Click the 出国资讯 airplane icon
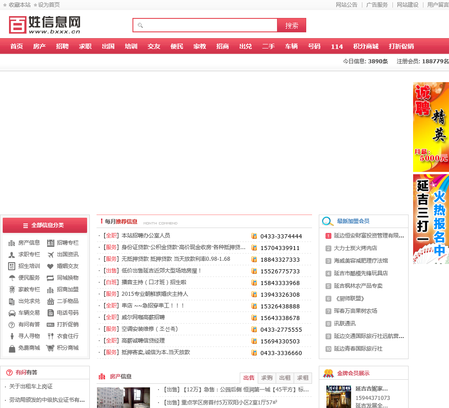 [x=50, y=255]
